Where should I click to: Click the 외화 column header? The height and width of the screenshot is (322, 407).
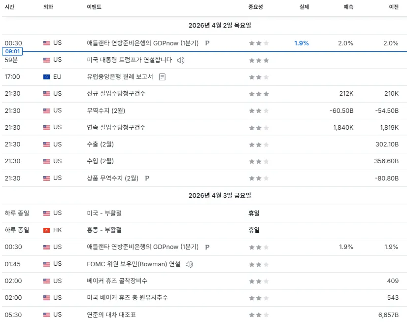point(48,7)
